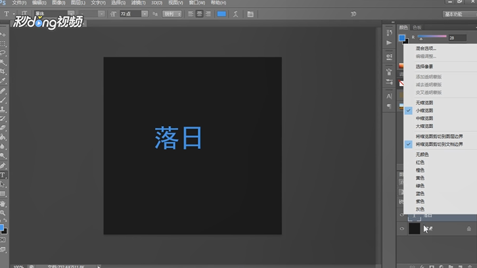Select the Paint Bucket tool
477x268 pixels.
pos(3,137)
